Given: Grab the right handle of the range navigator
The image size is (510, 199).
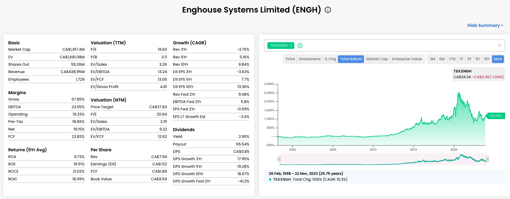Looking at the screenshot, I should (487, 159).
